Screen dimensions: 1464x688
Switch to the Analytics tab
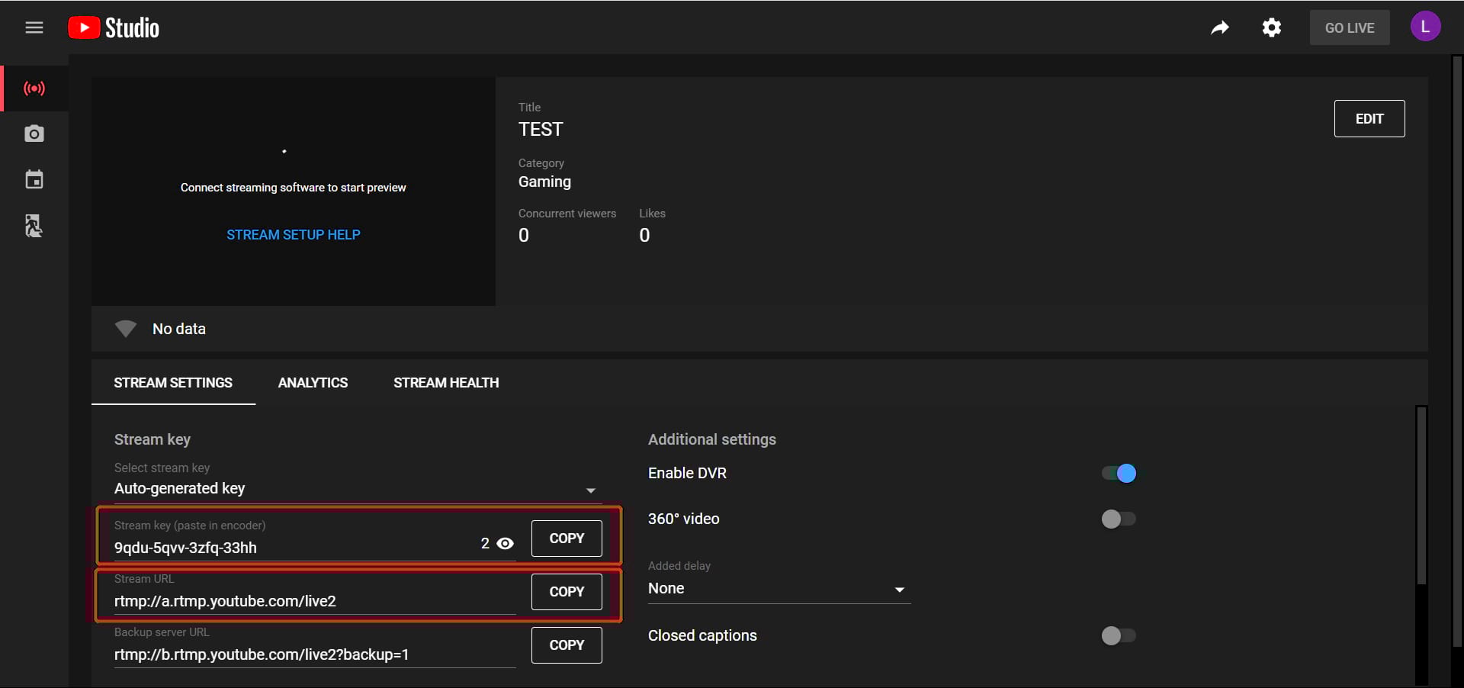click(313, 383)
